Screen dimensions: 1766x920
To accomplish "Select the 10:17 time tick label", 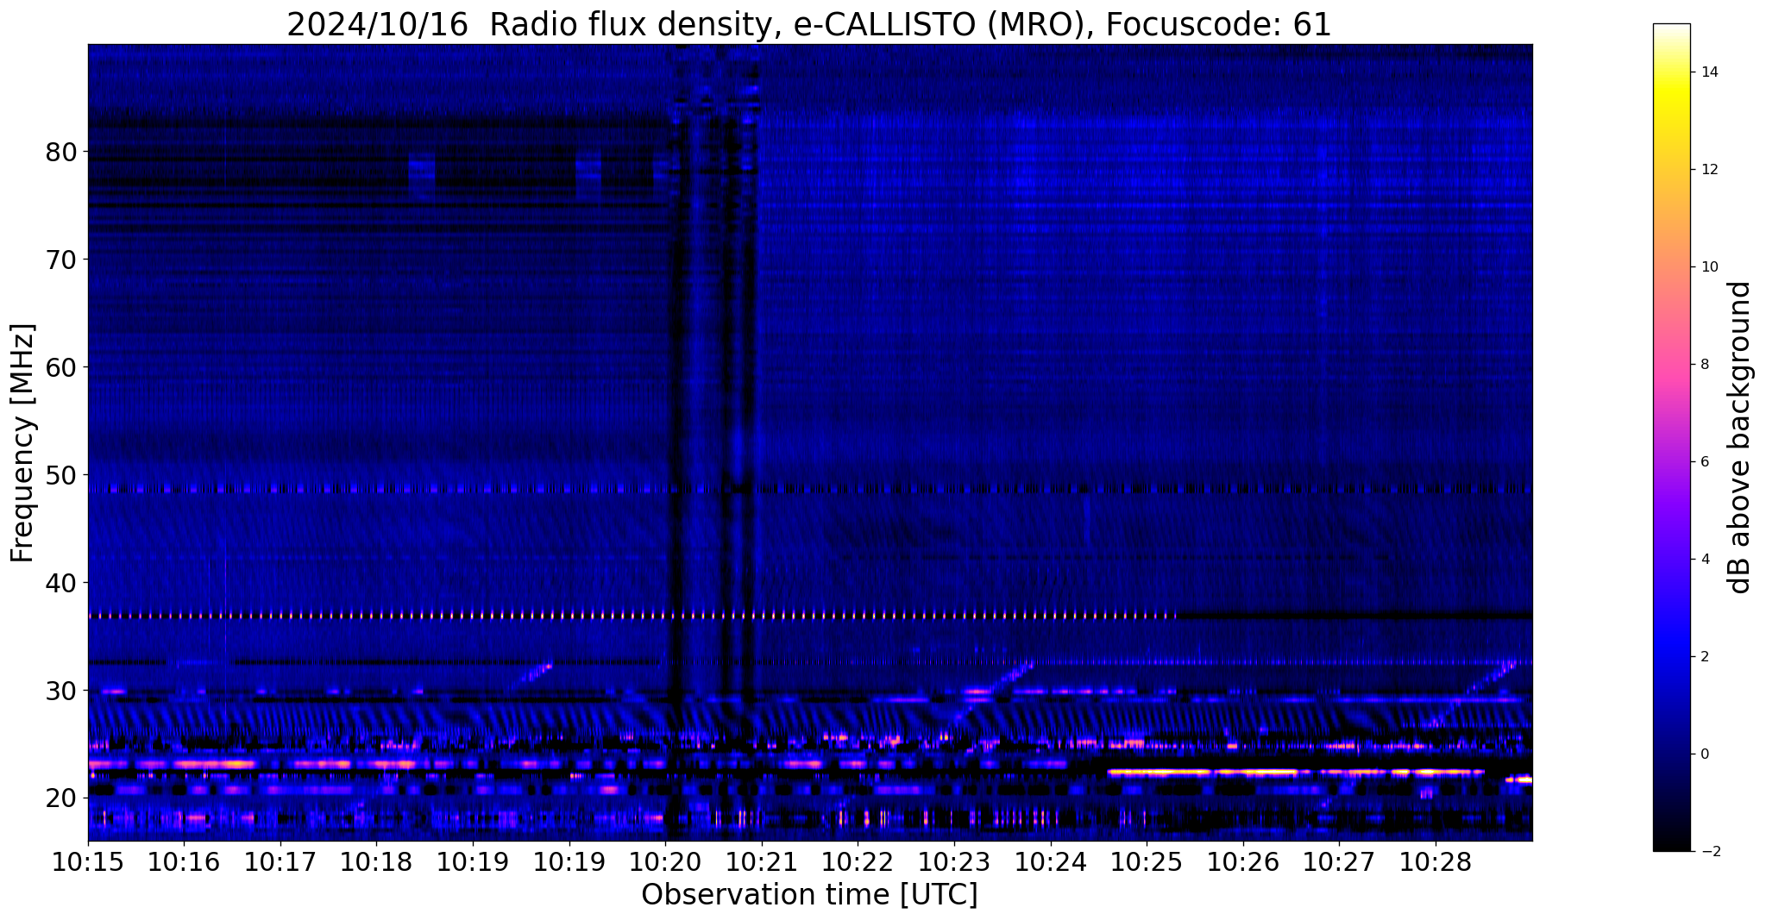I will tap(280, 862).
